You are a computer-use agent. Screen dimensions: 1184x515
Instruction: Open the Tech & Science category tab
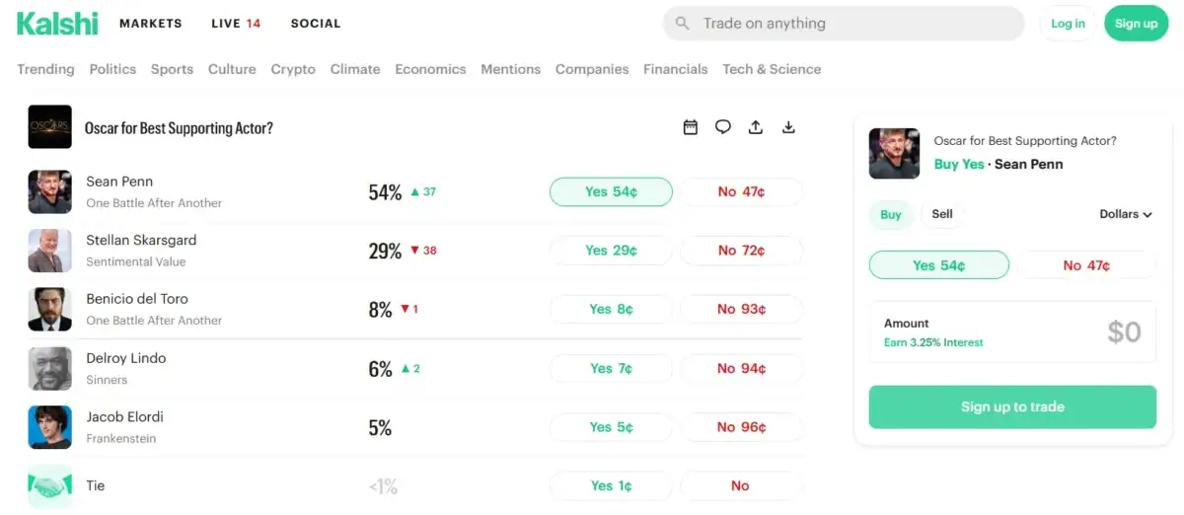[772, 69]
